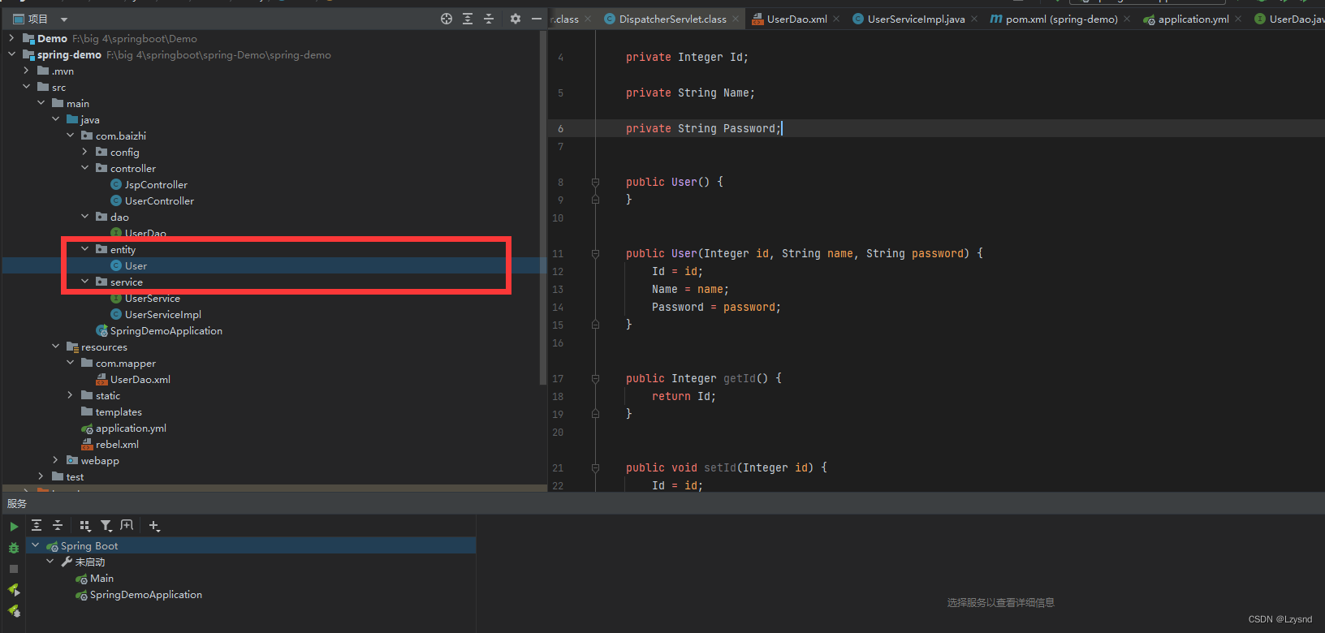The image size is (1325, 633).
Task: Click the JRebel debug rocket icon
Action: tap(14, 611)
